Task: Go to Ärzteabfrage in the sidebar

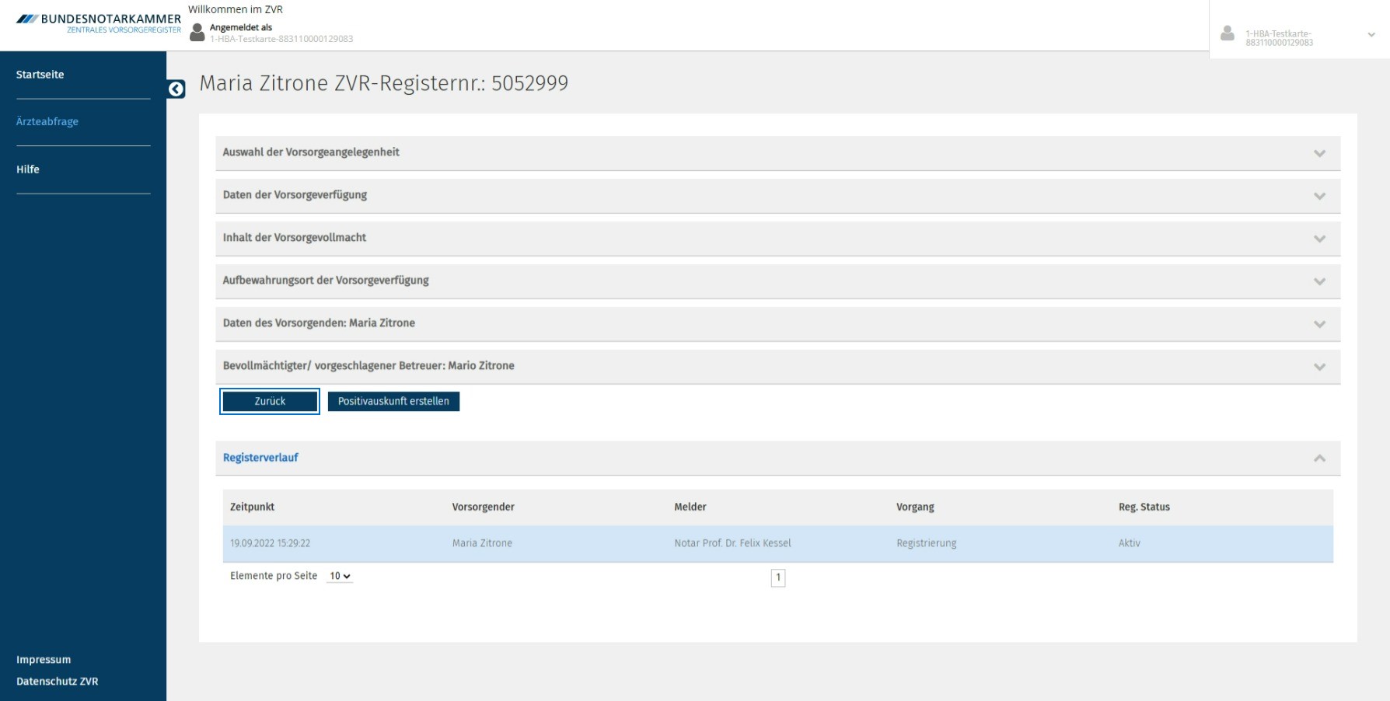Action: tap(47, 122)
